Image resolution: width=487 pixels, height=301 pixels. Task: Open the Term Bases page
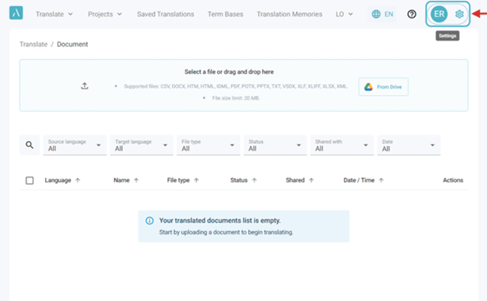point(226,14)
